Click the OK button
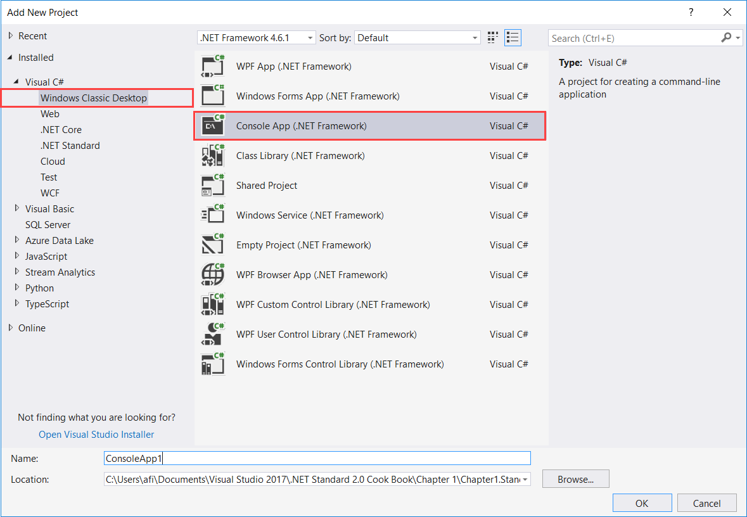 tap(642, 503)
